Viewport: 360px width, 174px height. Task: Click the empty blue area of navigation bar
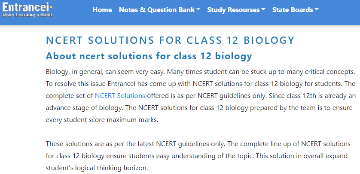(340, 12)
